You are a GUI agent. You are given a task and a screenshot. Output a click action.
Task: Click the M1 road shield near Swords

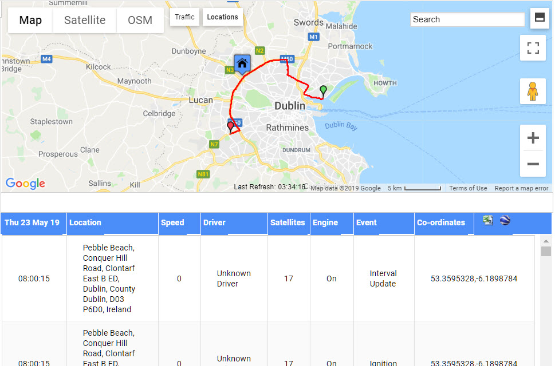click(x=314, y=37)
